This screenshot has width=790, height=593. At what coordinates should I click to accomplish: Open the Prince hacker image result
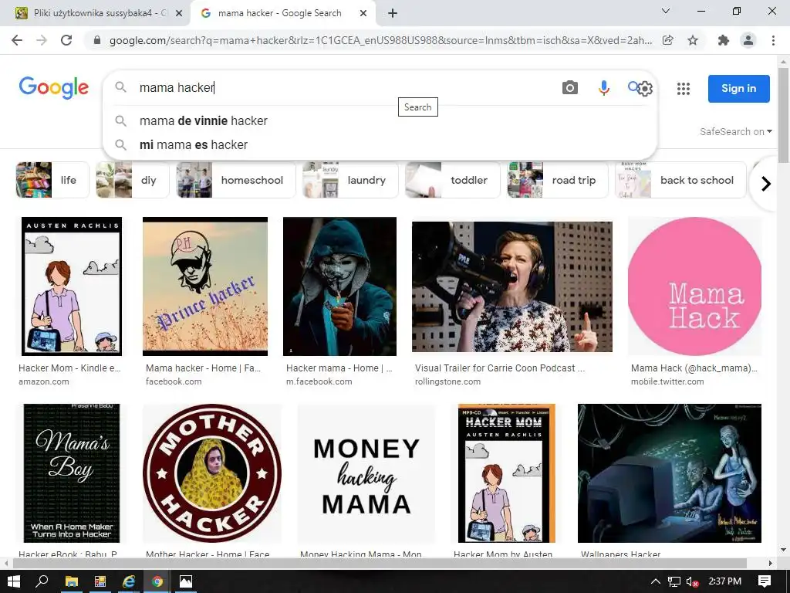pyautogui.click(x=205, y=286)
